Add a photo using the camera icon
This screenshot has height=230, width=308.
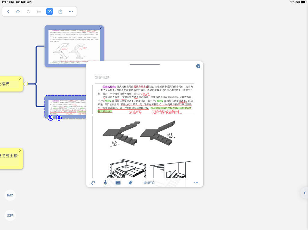[118, 183]
